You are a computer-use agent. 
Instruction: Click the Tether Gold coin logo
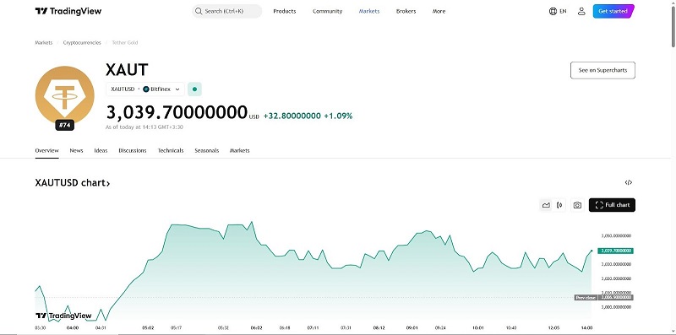pyautogui.click(x=65, y=95)
